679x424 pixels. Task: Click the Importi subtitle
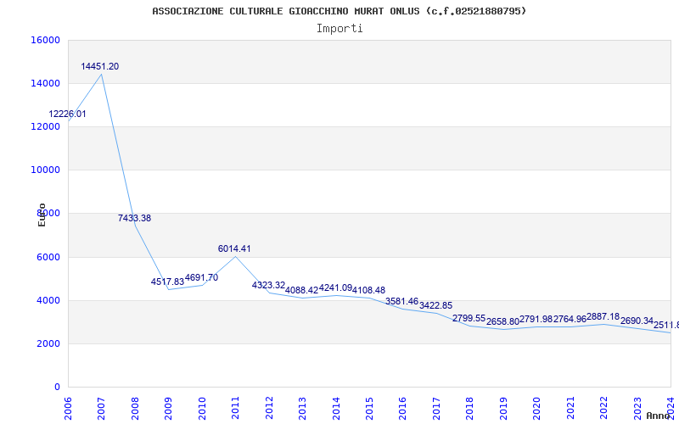[x=339, y=29]
